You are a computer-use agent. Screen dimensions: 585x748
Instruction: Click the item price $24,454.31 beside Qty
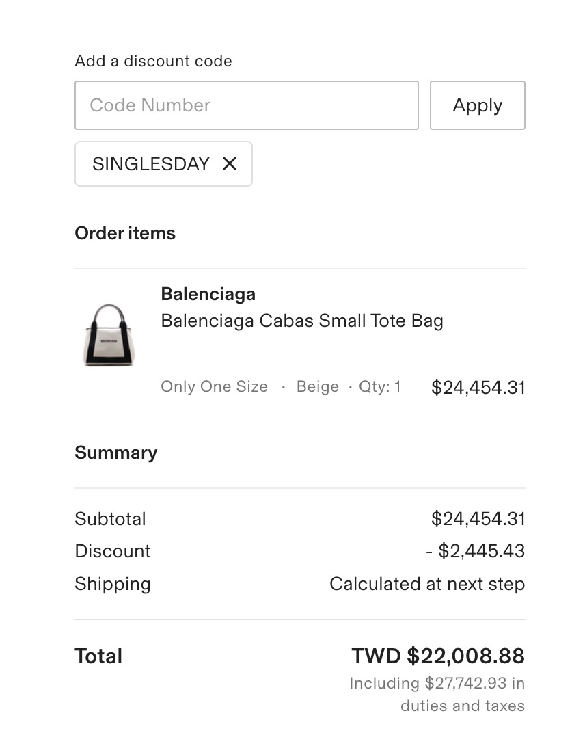click(478, 388)
